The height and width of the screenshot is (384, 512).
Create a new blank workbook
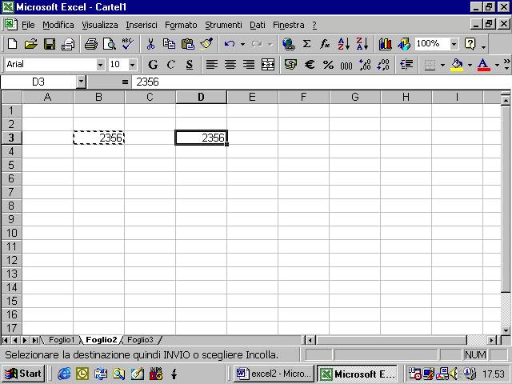pyautogui.click(x=13, y=44)
